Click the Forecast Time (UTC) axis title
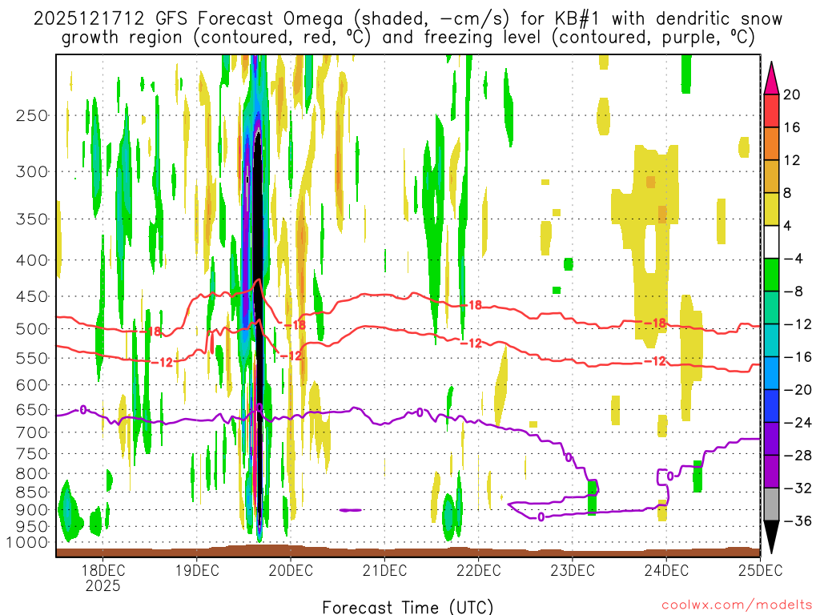 click(x=408, y=607)
